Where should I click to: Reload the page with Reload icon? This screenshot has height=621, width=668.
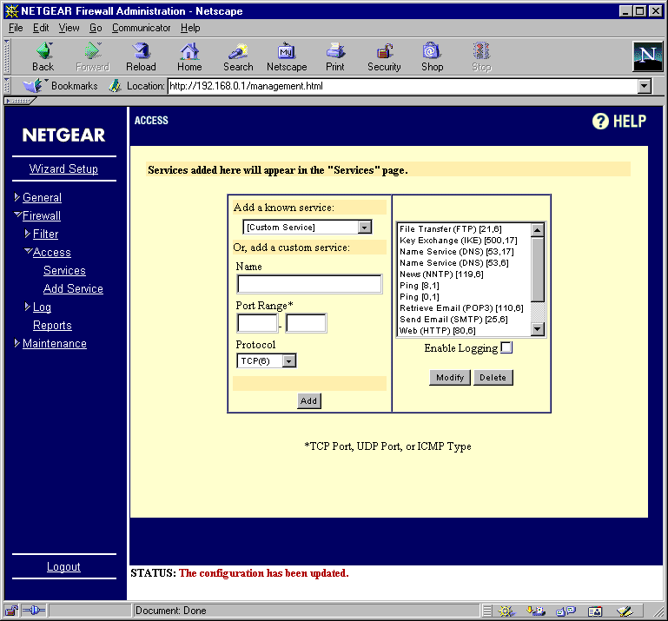[141, 51]
